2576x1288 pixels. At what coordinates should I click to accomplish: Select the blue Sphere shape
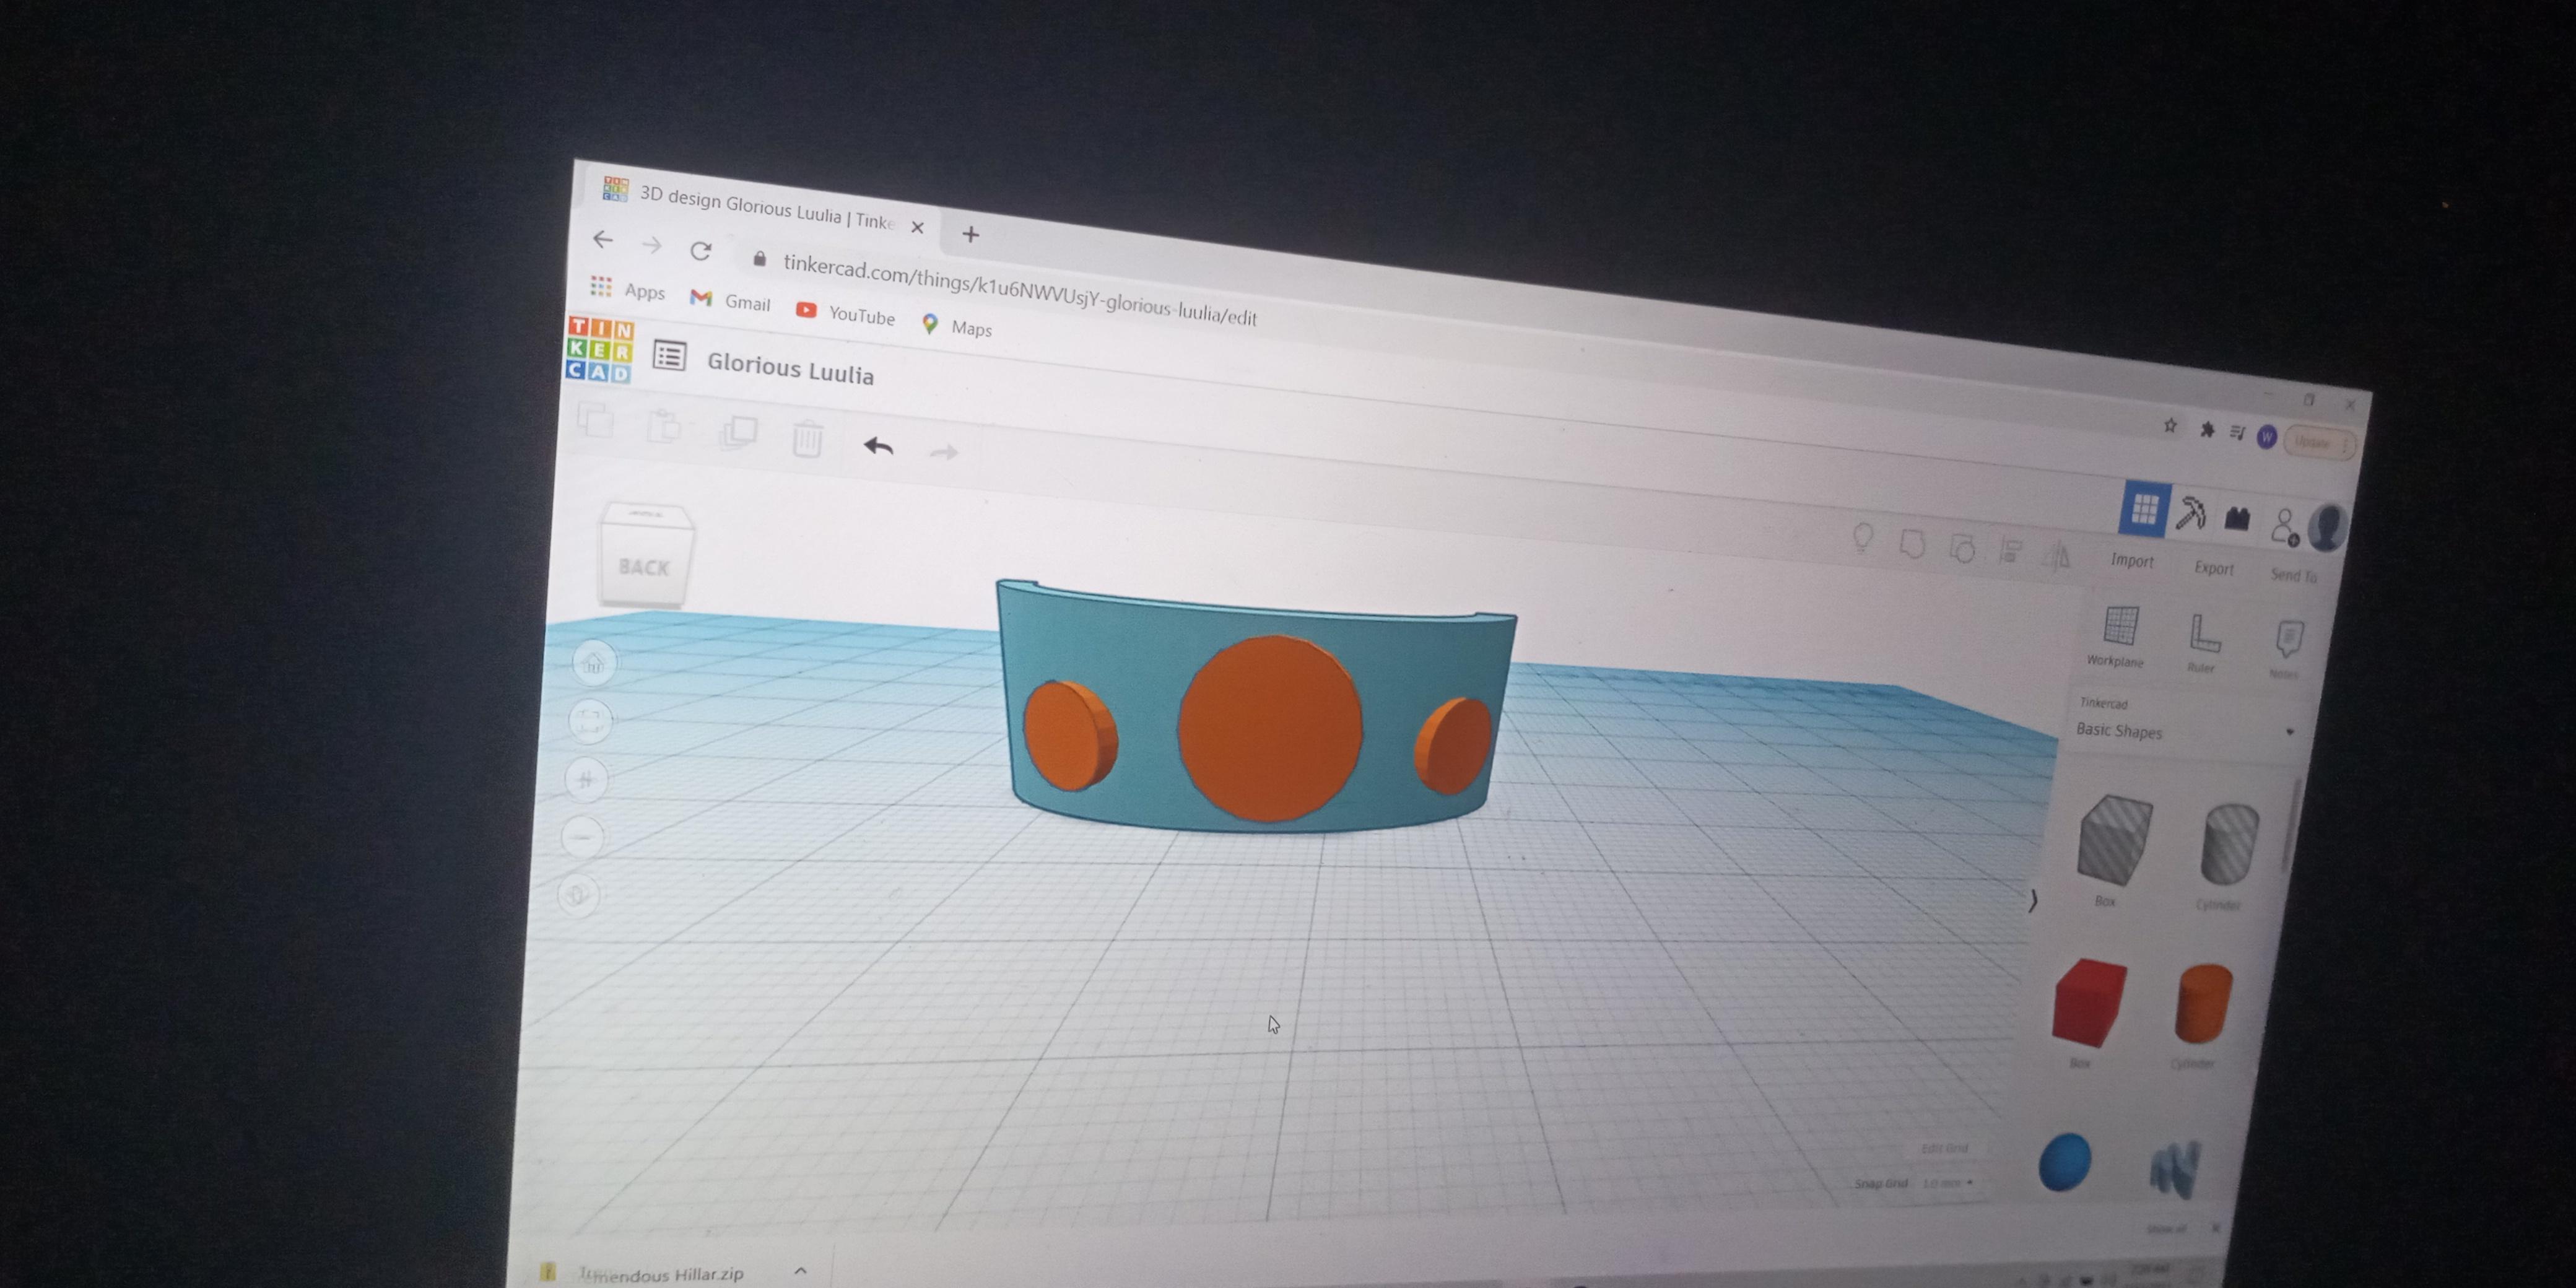pos(2065,1162)
